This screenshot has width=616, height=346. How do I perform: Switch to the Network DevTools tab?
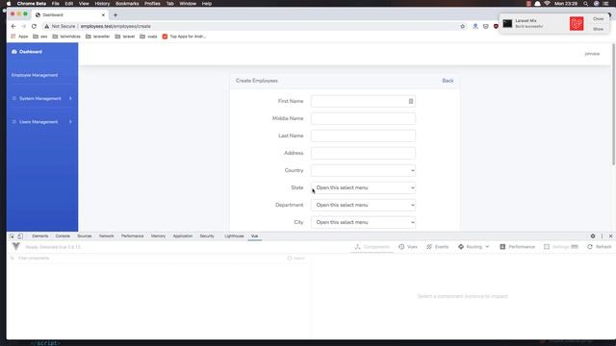pyautogui.click(x=107, y=236)
